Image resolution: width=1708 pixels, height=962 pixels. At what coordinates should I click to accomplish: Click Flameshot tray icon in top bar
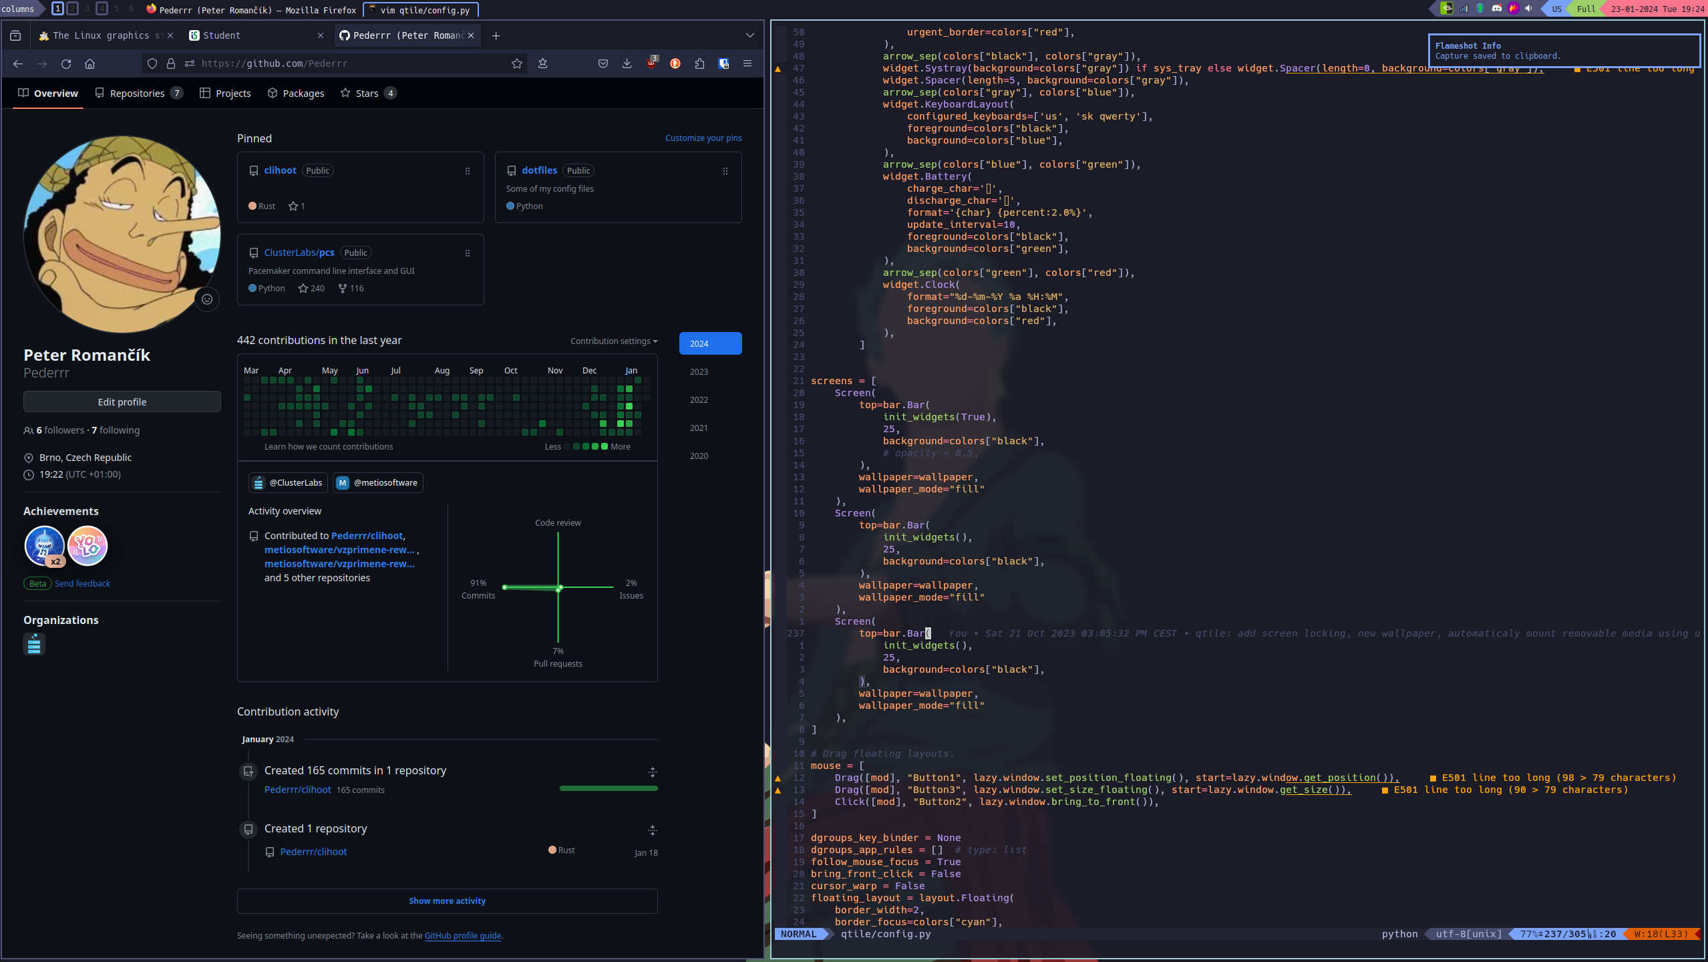point(1514,9)
